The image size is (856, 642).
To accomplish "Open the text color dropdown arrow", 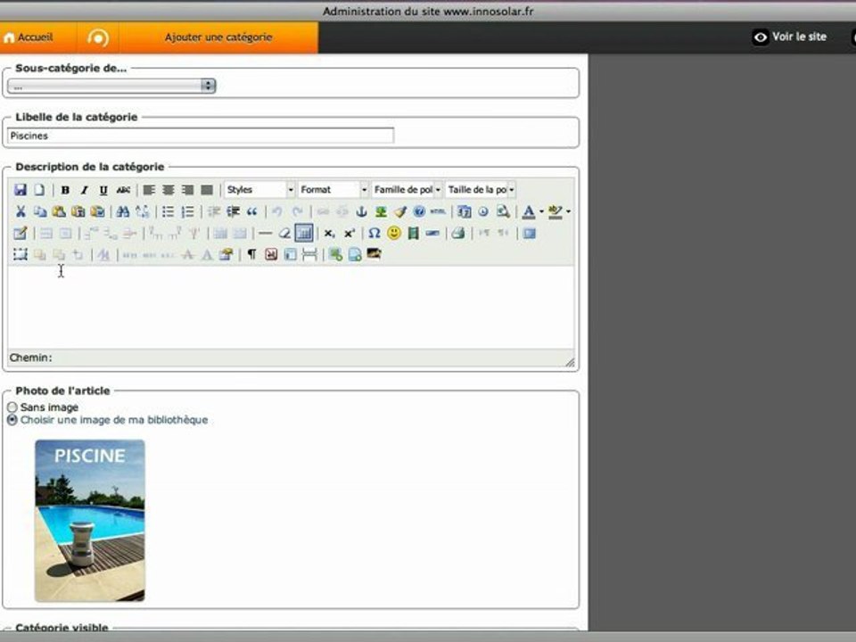I will point(541,211).
